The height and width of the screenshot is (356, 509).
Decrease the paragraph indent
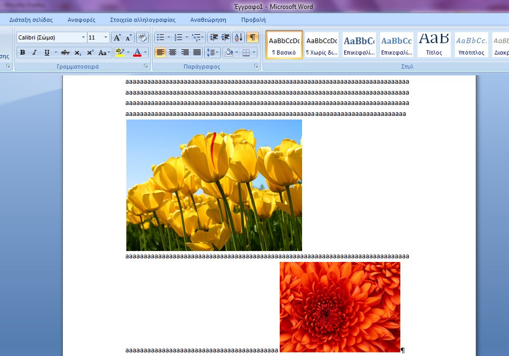(x=214, y=37)
